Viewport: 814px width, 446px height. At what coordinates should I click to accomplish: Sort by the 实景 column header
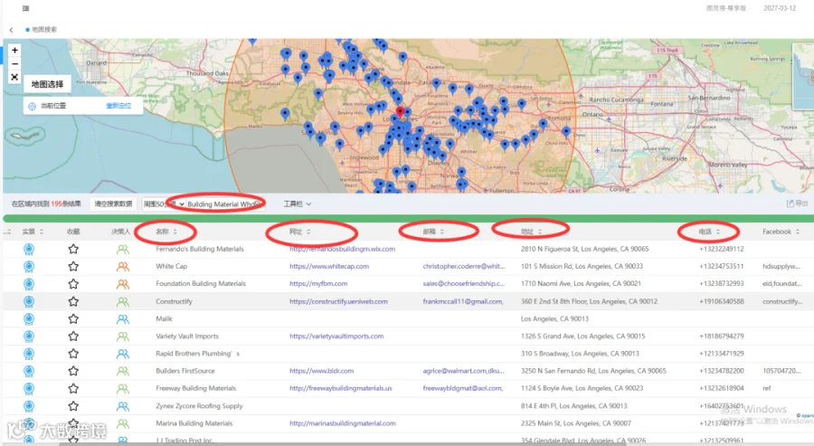[33, 232]
